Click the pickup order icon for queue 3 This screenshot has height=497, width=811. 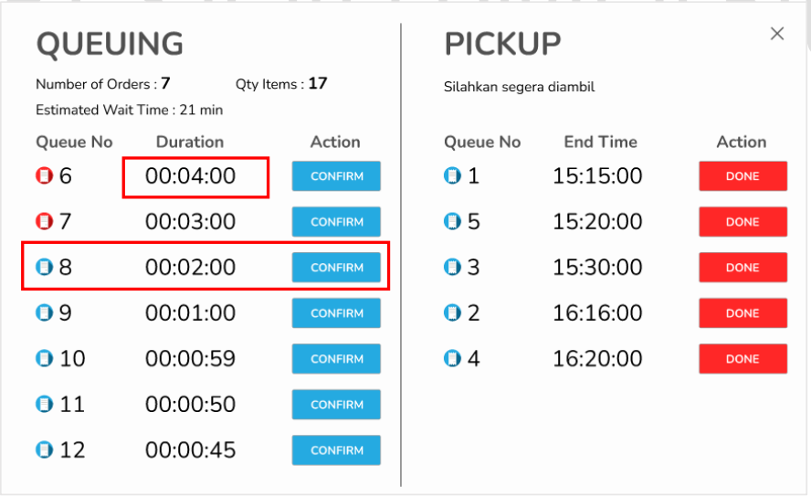(x=452, y=268)
